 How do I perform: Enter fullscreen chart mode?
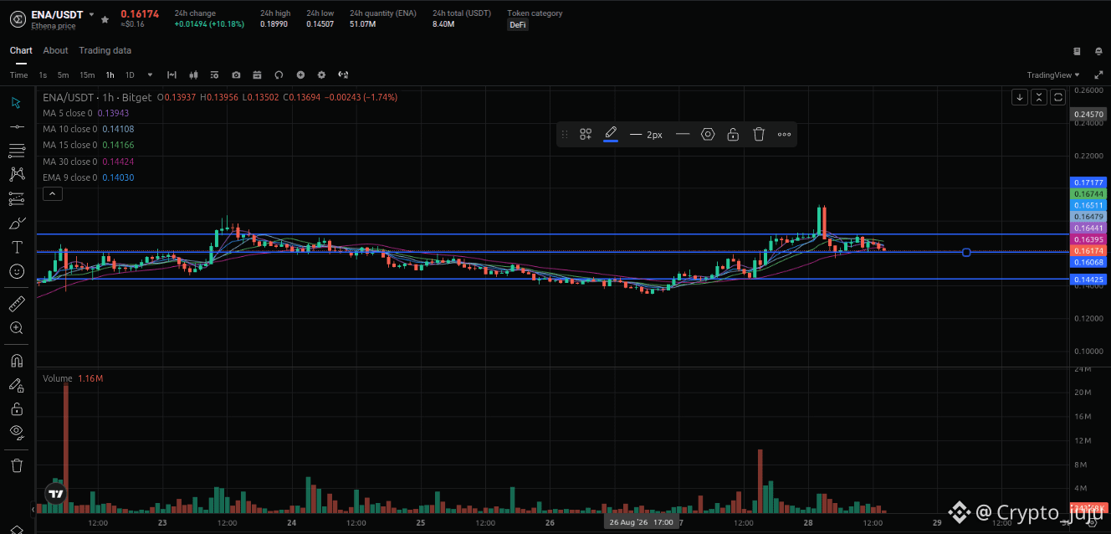click(1098, 74)
